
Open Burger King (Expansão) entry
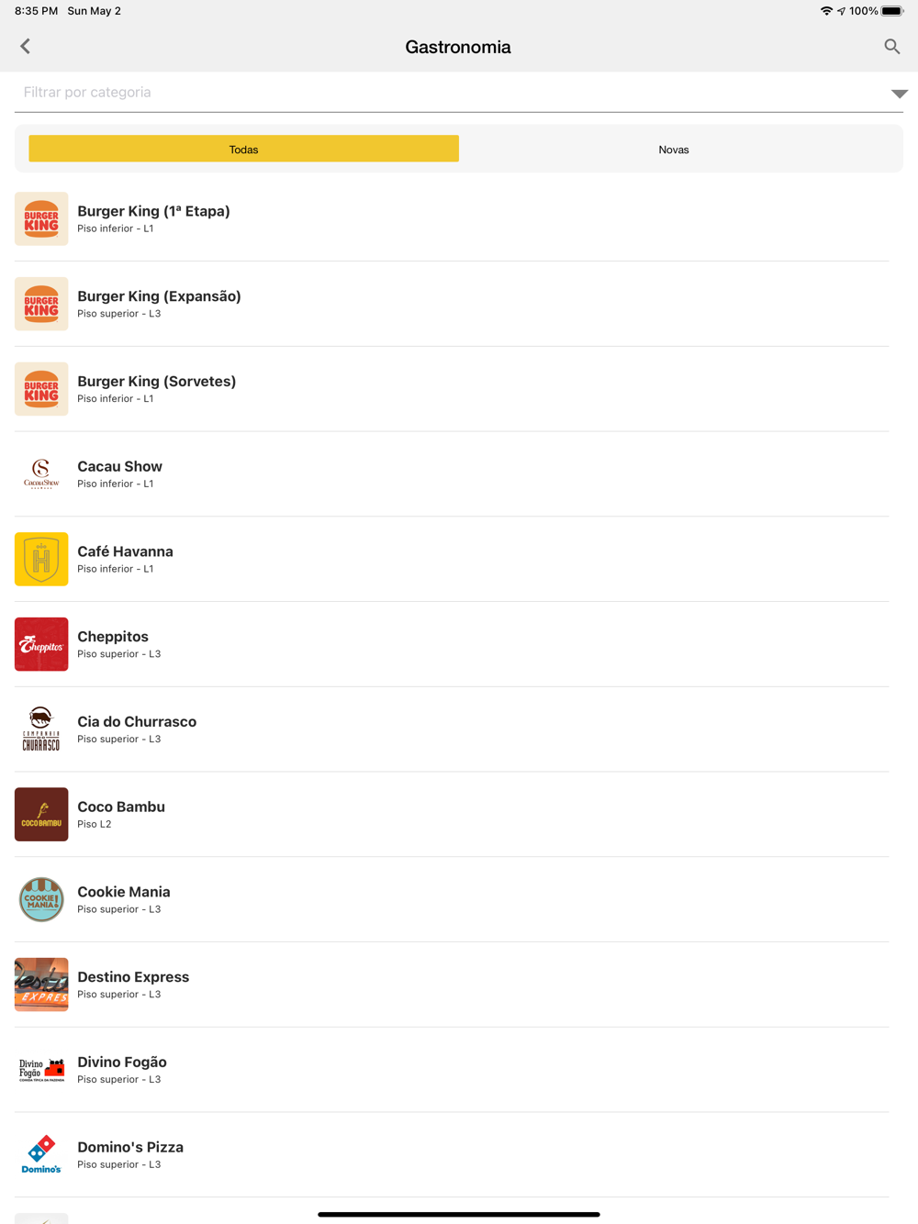[x=452, y=304]
